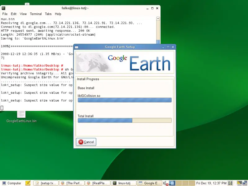Image resolution: width=248 pixels, height=186 pixels.
Task: Open the Edit menu in the terminal
Action: tap(14, 14)
